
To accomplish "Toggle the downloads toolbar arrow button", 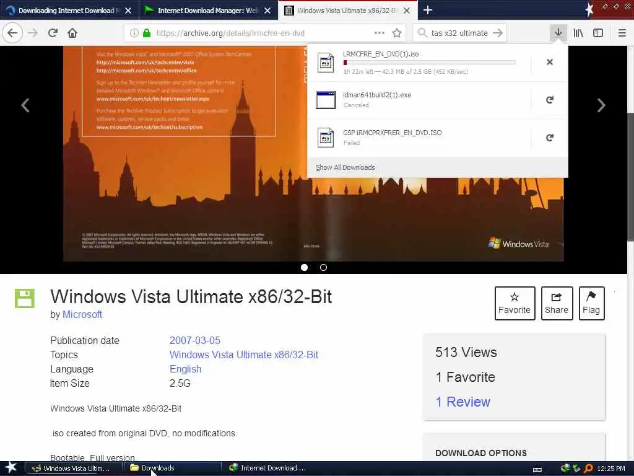I will click(x=558, y=33).
